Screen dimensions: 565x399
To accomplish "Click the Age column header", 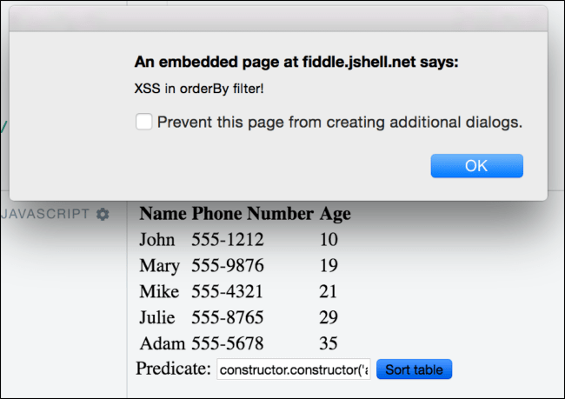I will [336, 214].
